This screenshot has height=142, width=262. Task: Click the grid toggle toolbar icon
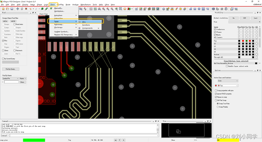coord(137,9)
